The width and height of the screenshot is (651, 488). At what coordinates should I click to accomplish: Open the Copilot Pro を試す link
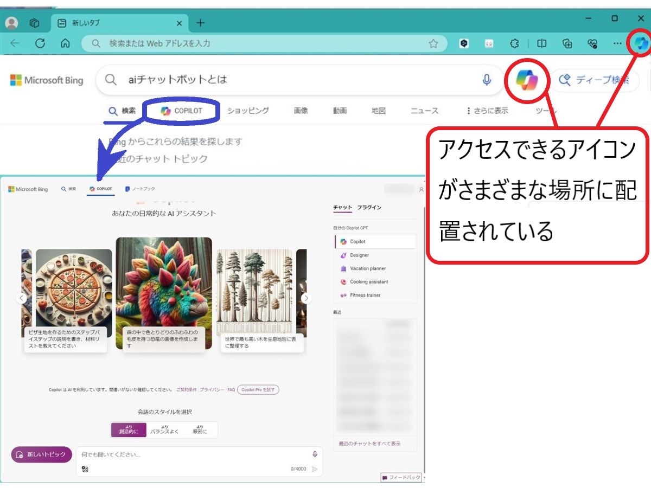click(258, 389)
